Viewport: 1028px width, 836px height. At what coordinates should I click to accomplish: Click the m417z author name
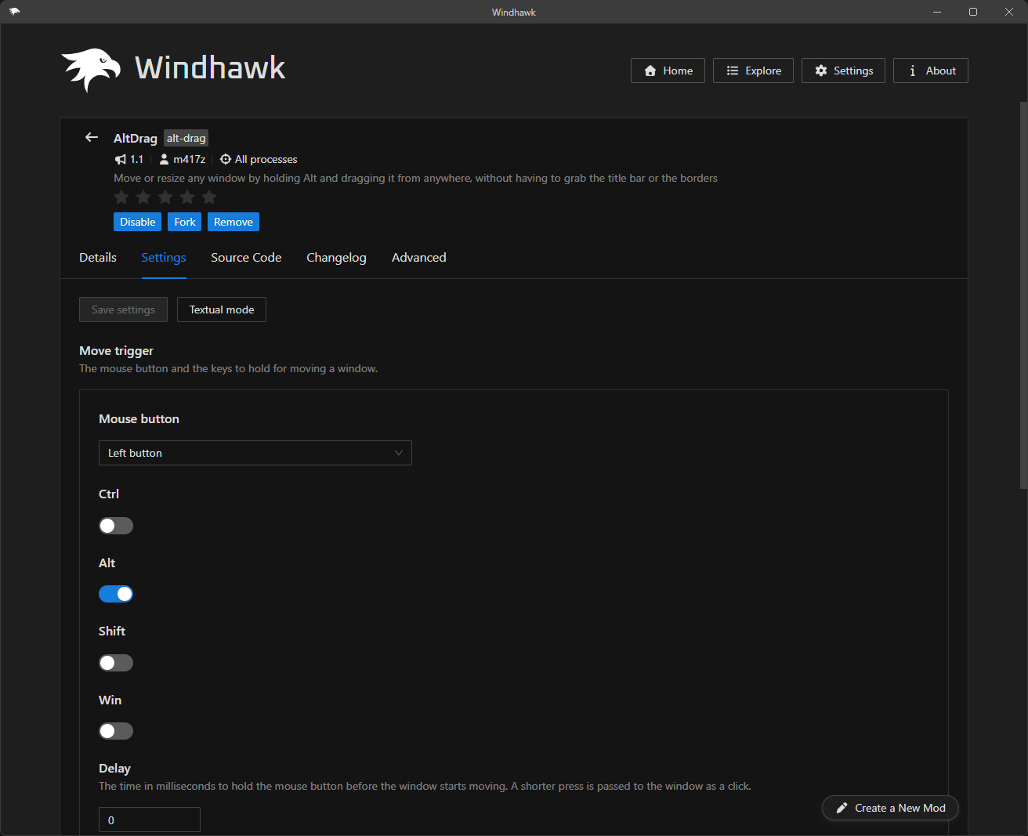190,159
